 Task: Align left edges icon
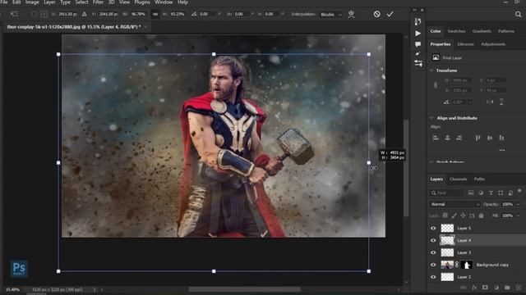pos(436,138)
